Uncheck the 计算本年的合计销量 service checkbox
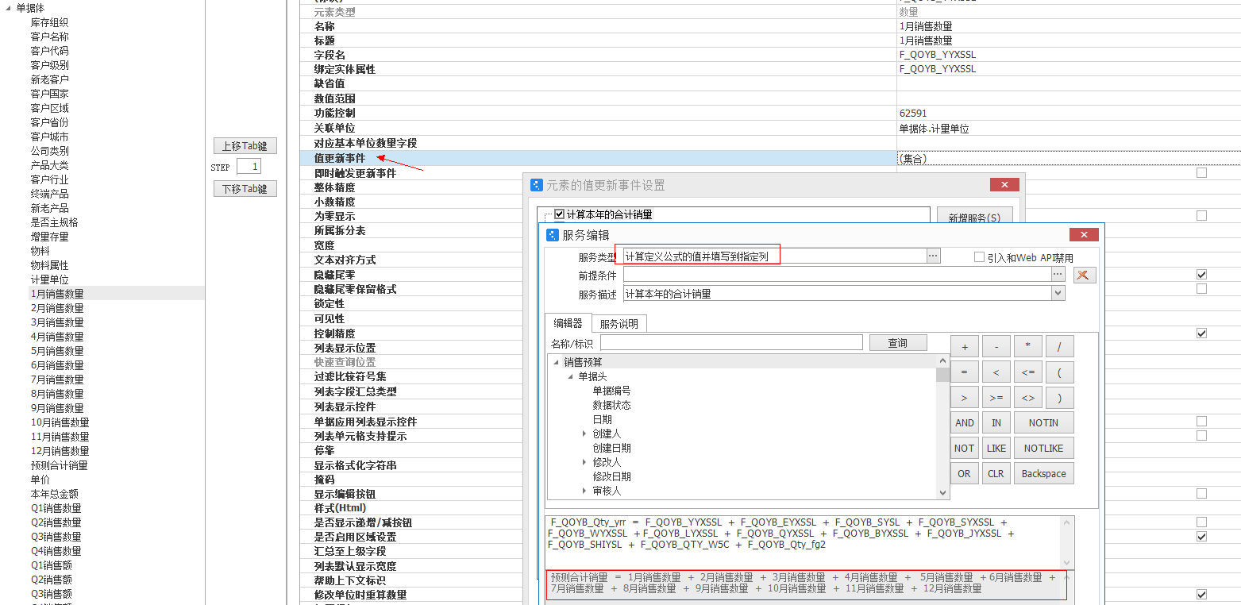Image resolution: width=1241 pixels, height=605 pixels. pyautogui.click(x=559, y=214)
